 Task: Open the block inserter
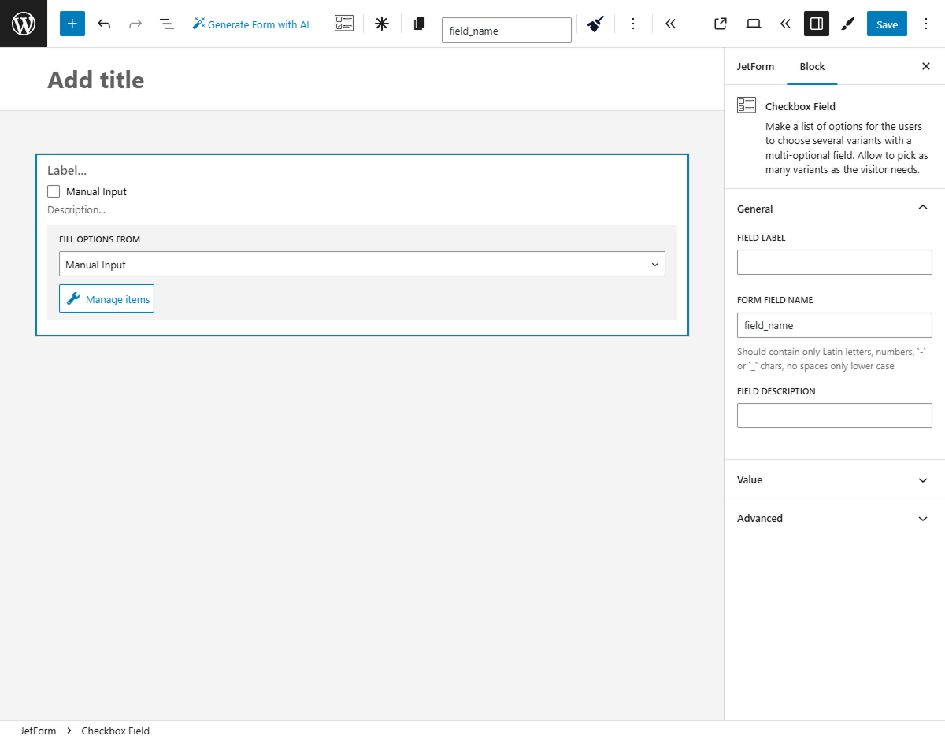click(x=72, y=24)
